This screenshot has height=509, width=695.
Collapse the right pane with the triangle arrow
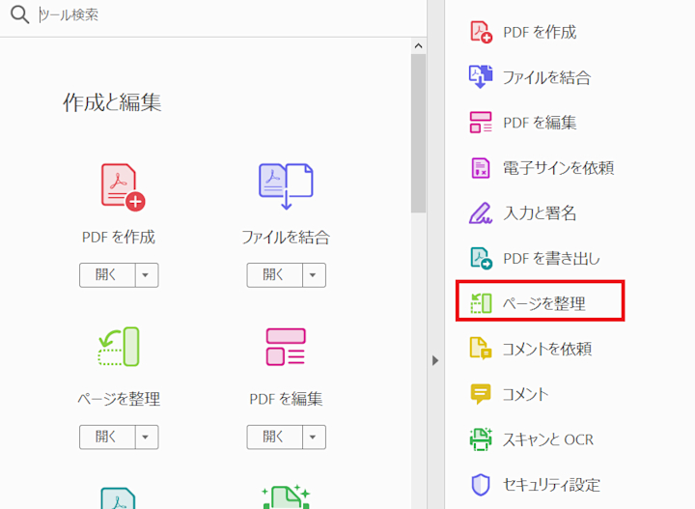(x=435, y=360)
